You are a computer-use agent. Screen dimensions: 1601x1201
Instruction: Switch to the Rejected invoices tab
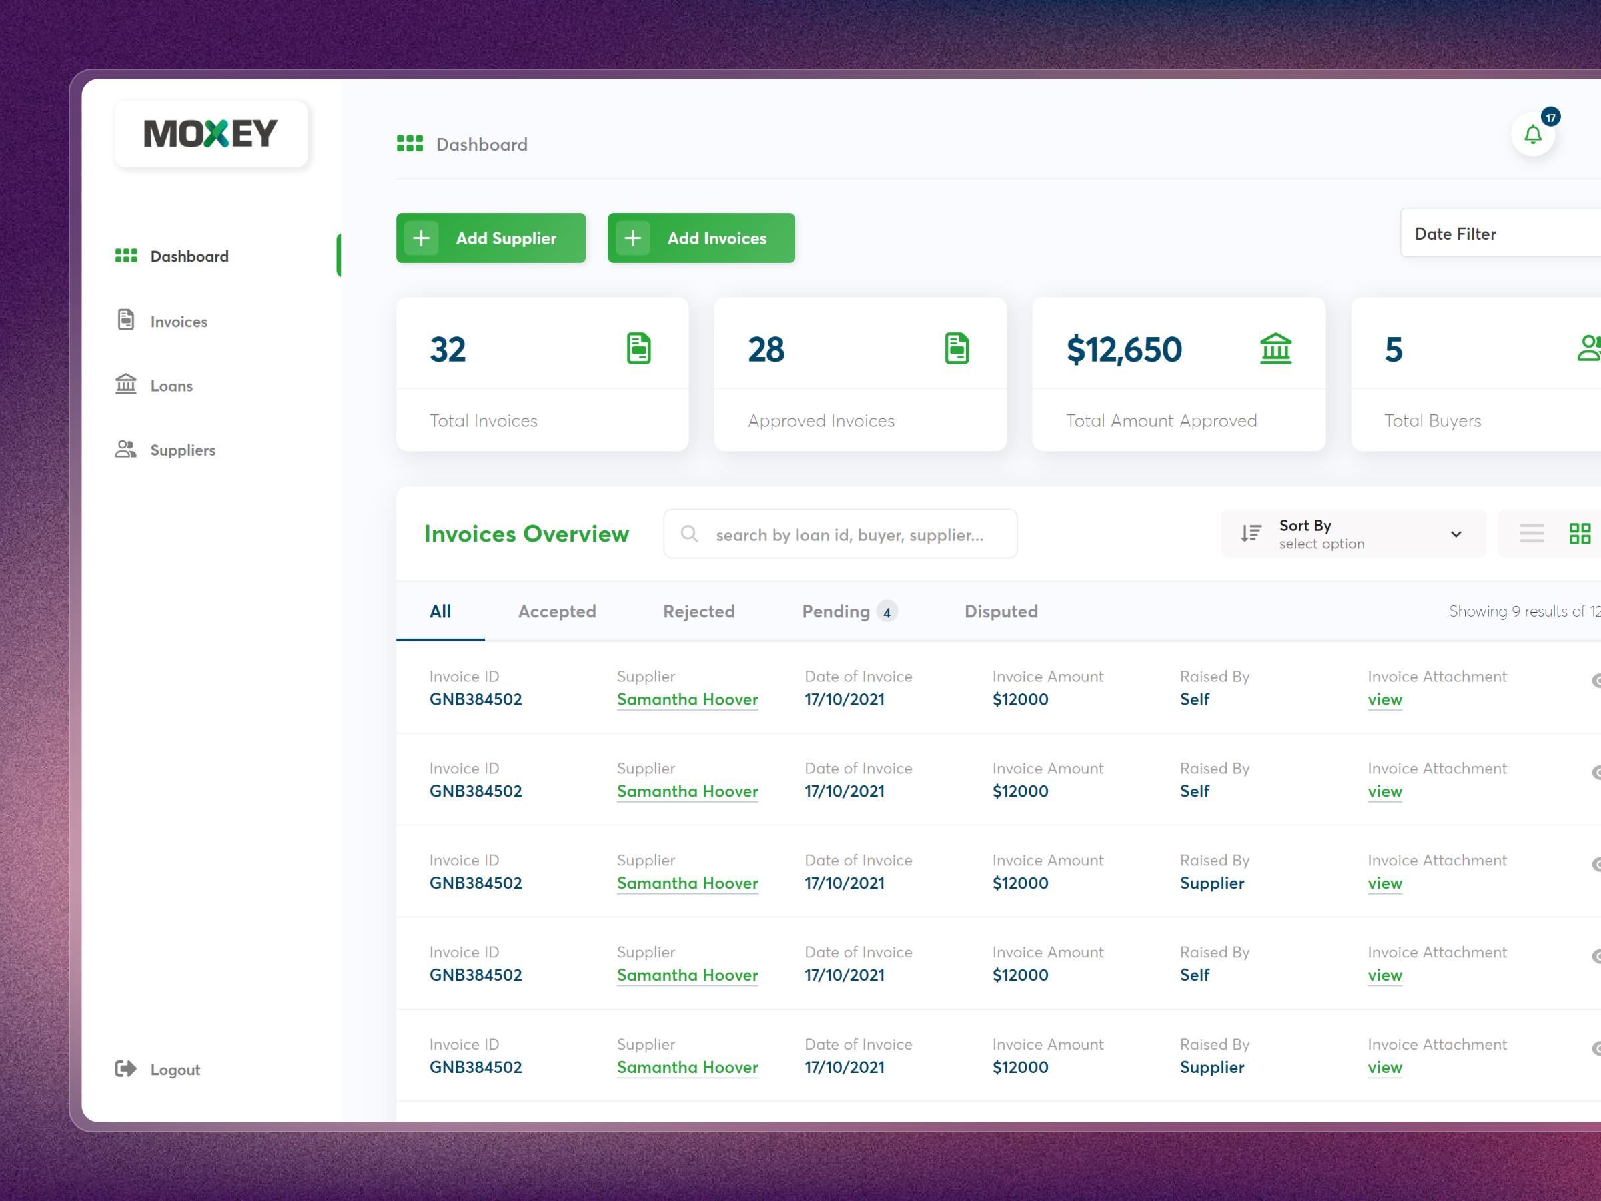(x=699, y=612)
